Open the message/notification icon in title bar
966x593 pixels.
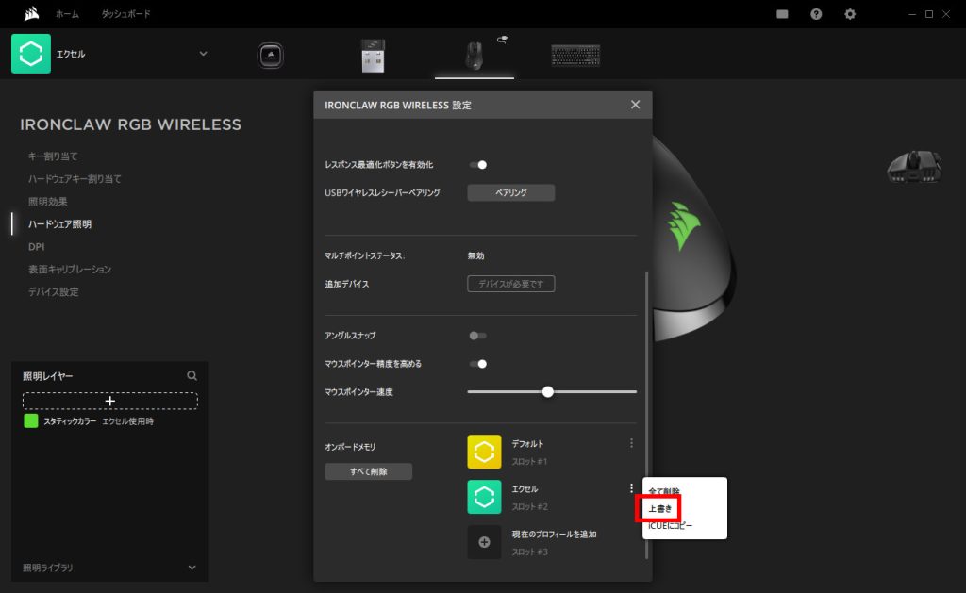[x=782, y=14]
